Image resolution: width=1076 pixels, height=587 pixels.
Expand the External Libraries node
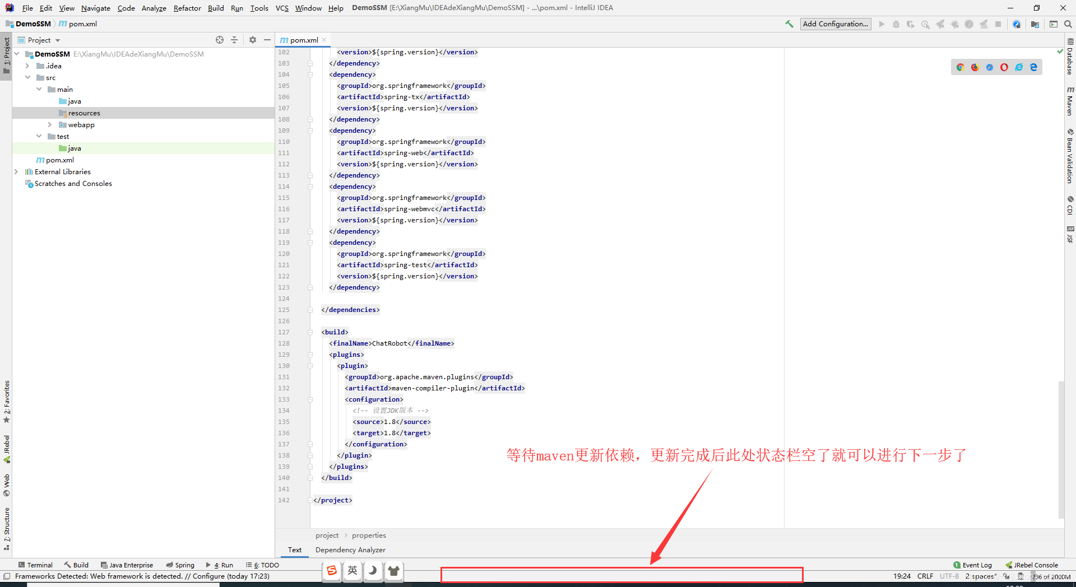16,171
